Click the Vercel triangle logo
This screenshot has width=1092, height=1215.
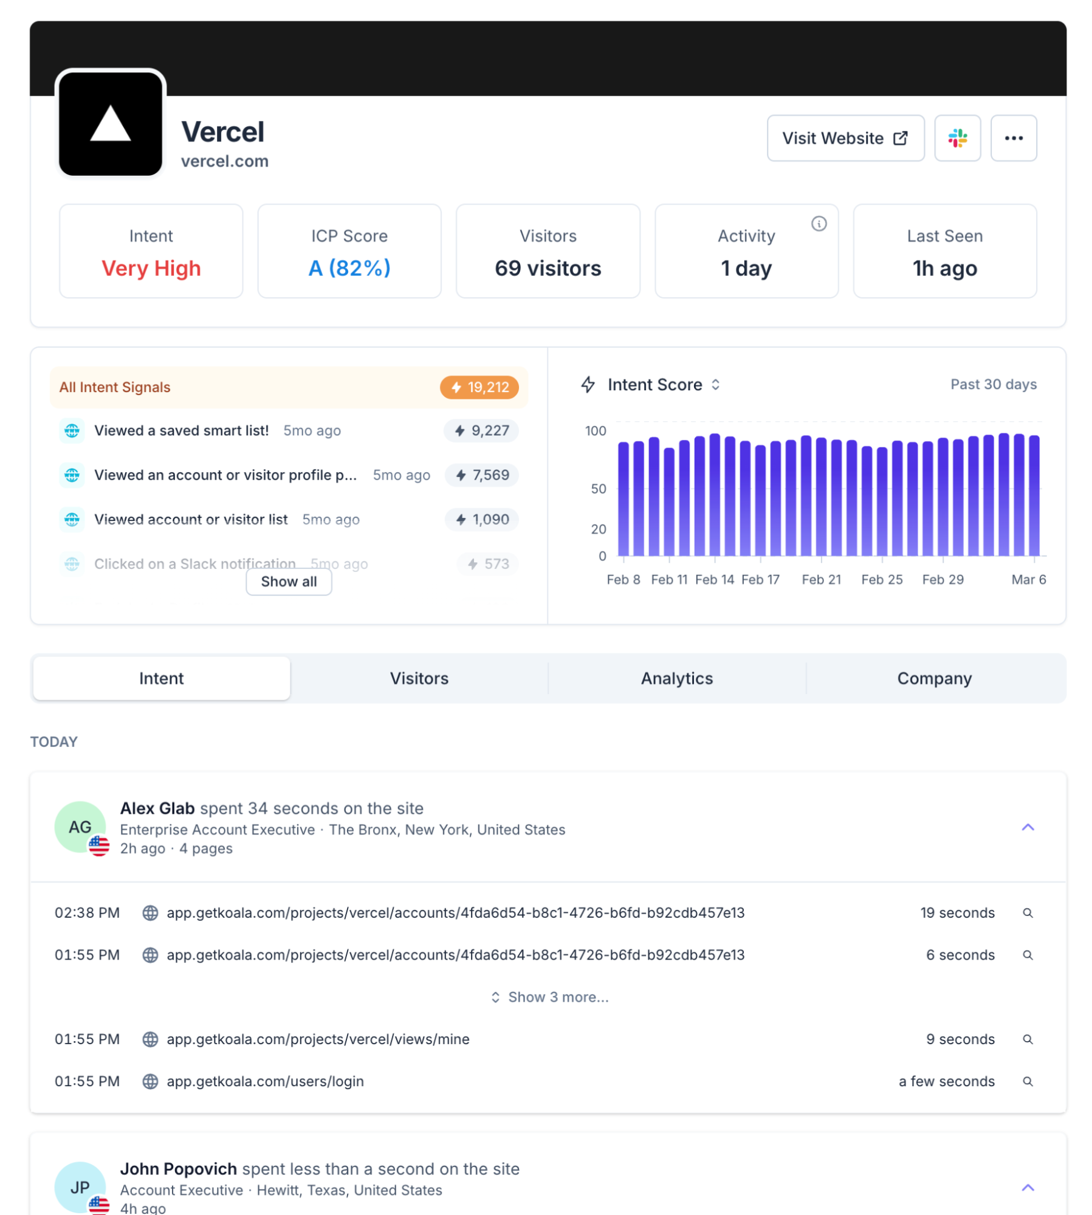coord(110,123)
